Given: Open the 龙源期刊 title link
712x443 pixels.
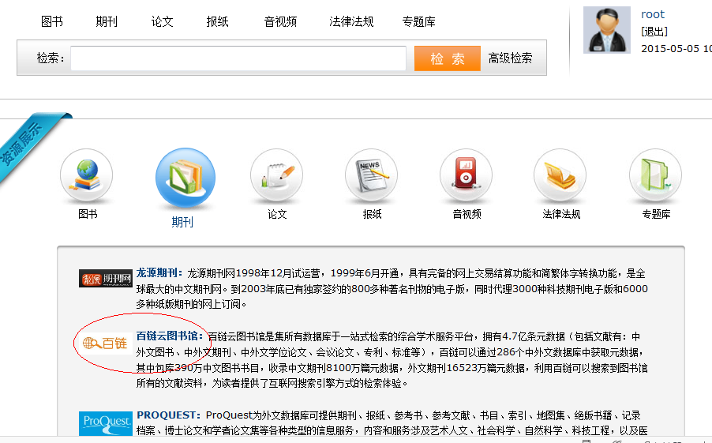Looking at the screenshot, I should (x=159, y=272).
